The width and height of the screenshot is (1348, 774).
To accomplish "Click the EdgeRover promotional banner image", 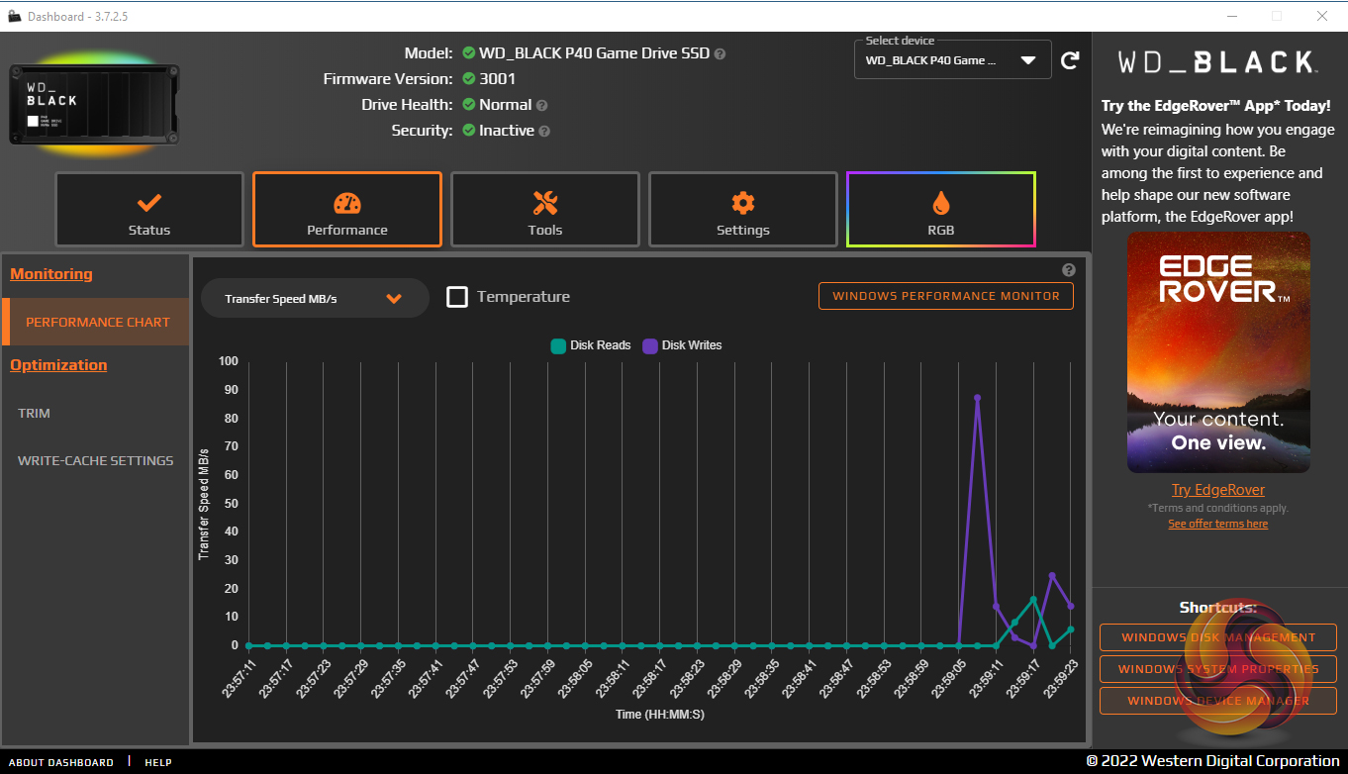I will (1218, 352).
